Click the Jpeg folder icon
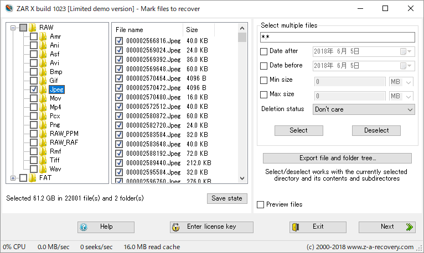The image size is (424, 253). (43, 89)
